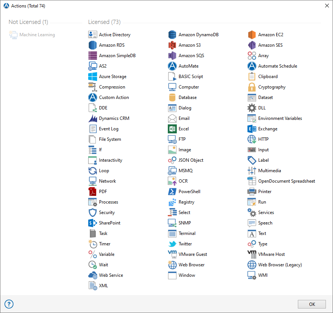
Task: Select the Event Log label
Action: [109, 129]
